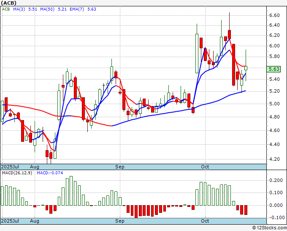Viewport: 287px width, 231px height.
Task: Click the 5.40 price axis label
Action: point(274,79)
